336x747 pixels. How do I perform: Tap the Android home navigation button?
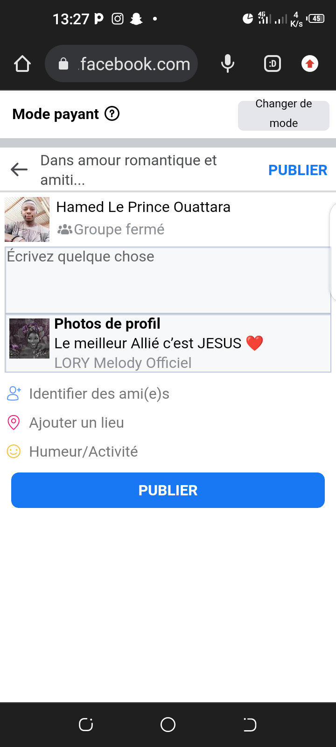point(168,725)
